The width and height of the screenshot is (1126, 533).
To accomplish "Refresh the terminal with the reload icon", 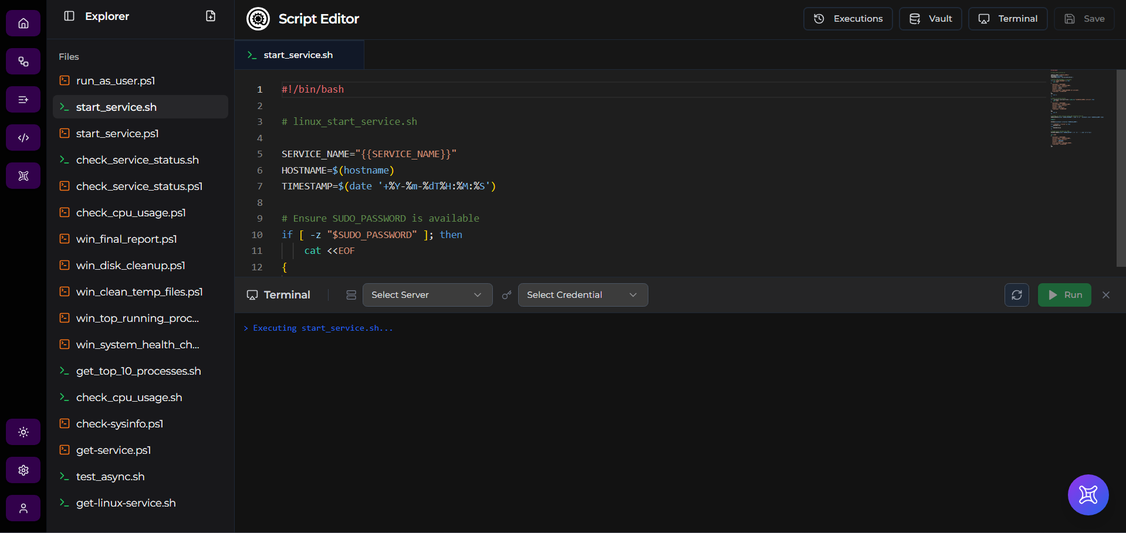I will (1017, 295).
